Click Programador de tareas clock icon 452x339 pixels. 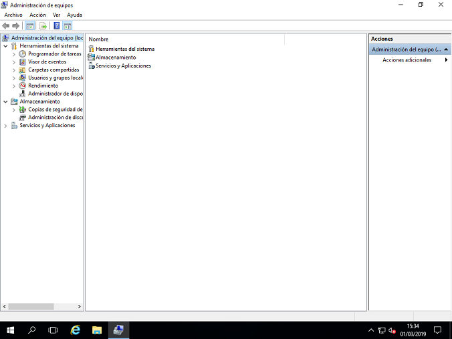[22, 54]
